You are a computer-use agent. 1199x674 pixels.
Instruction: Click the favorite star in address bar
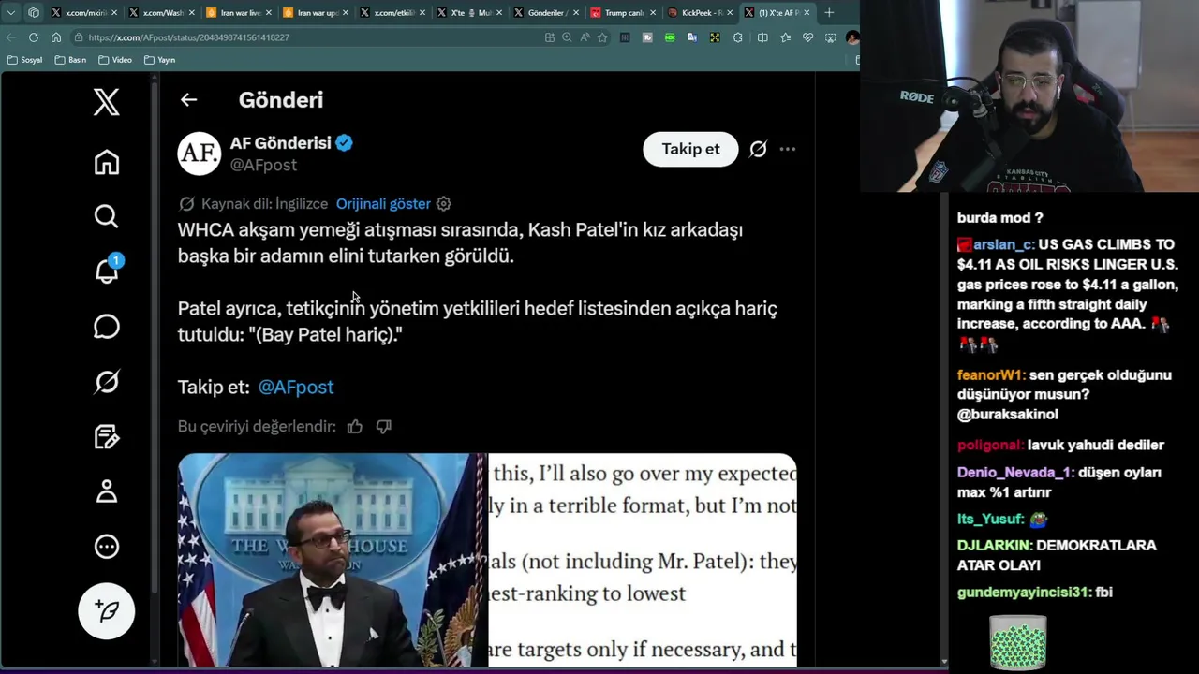point(602,37)
